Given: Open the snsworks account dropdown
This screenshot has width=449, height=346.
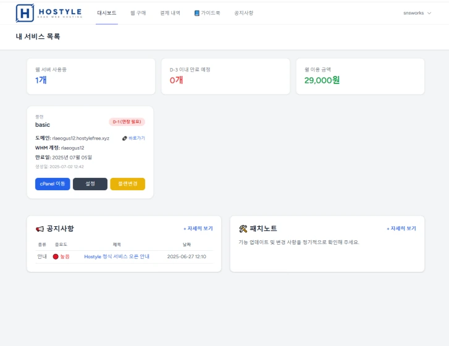Looking at the screenshot, I should point(418,13).
